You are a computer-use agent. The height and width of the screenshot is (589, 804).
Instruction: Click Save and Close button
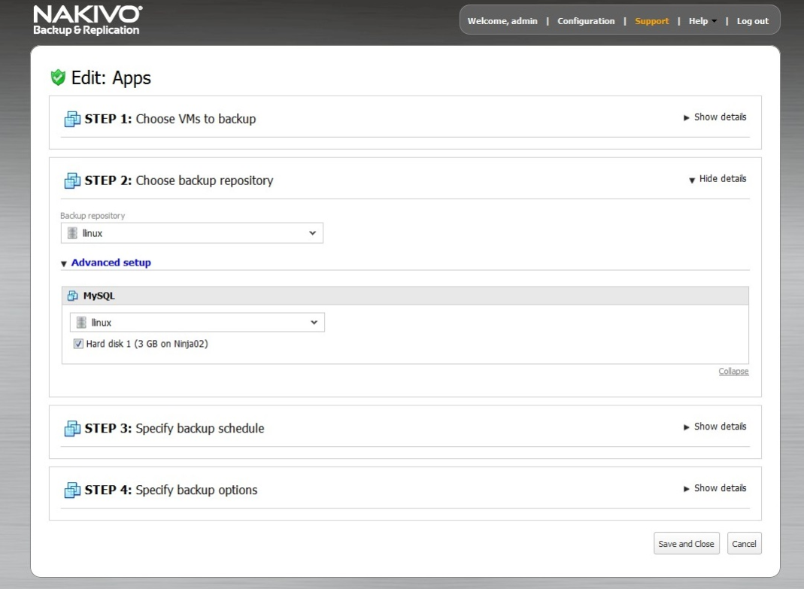[x=687, y=543]
